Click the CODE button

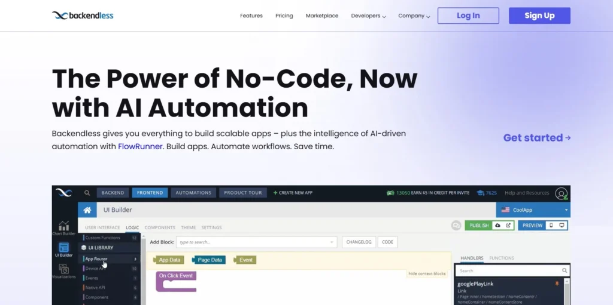[387, 242]
